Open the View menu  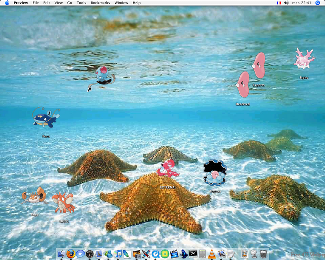click(58, 3)
